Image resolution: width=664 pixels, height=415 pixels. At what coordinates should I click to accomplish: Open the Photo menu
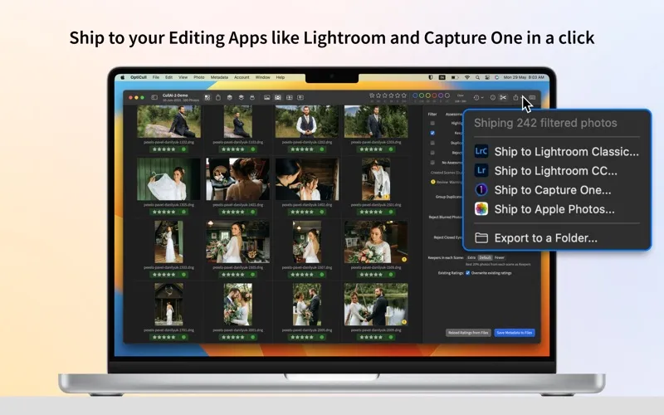tap(199, 77)
